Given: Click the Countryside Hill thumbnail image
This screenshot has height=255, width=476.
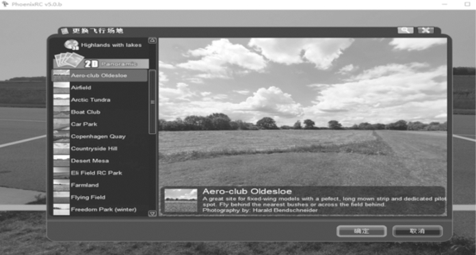Looking at the screenshot, I should (x=62, y=148).
